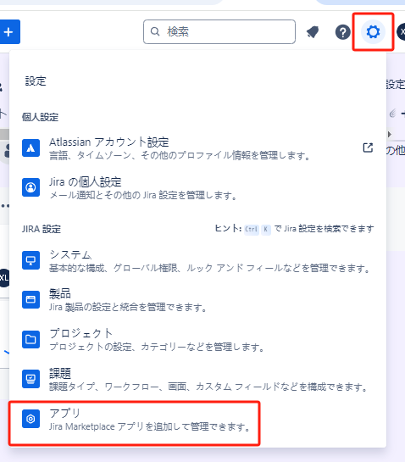Image resolution: width=405 pixels, height=462 pixels.
Task: Click description Jira Marketplace アプリを追加して管理できます
Action: (150, 426)
